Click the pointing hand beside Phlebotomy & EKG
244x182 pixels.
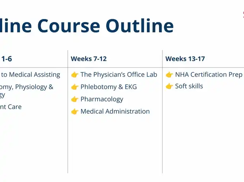pyautogui.click(x=75, y=87)
